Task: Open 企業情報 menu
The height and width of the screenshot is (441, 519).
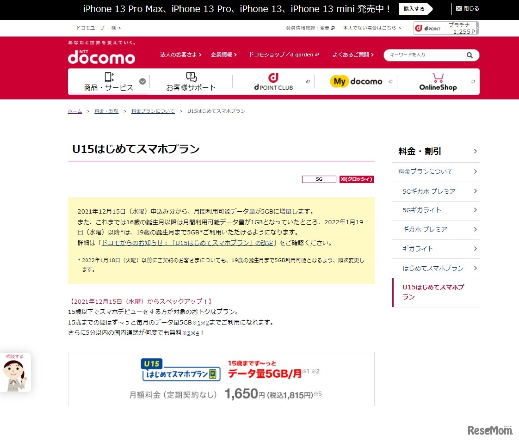Action: (224, 55)
